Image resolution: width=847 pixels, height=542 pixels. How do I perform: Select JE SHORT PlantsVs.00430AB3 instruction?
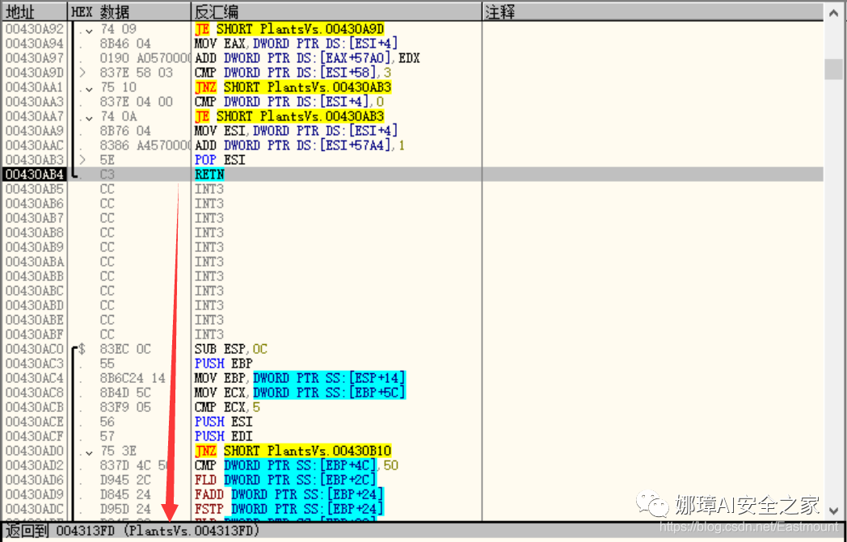(x=289, y=116)
